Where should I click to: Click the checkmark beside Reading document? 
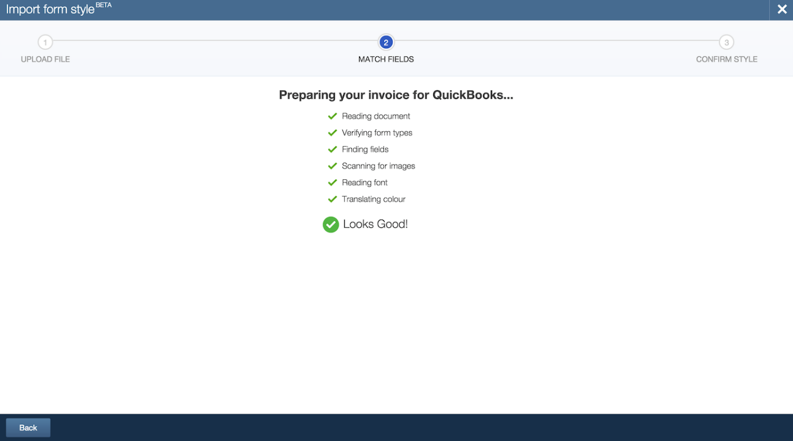332,116
